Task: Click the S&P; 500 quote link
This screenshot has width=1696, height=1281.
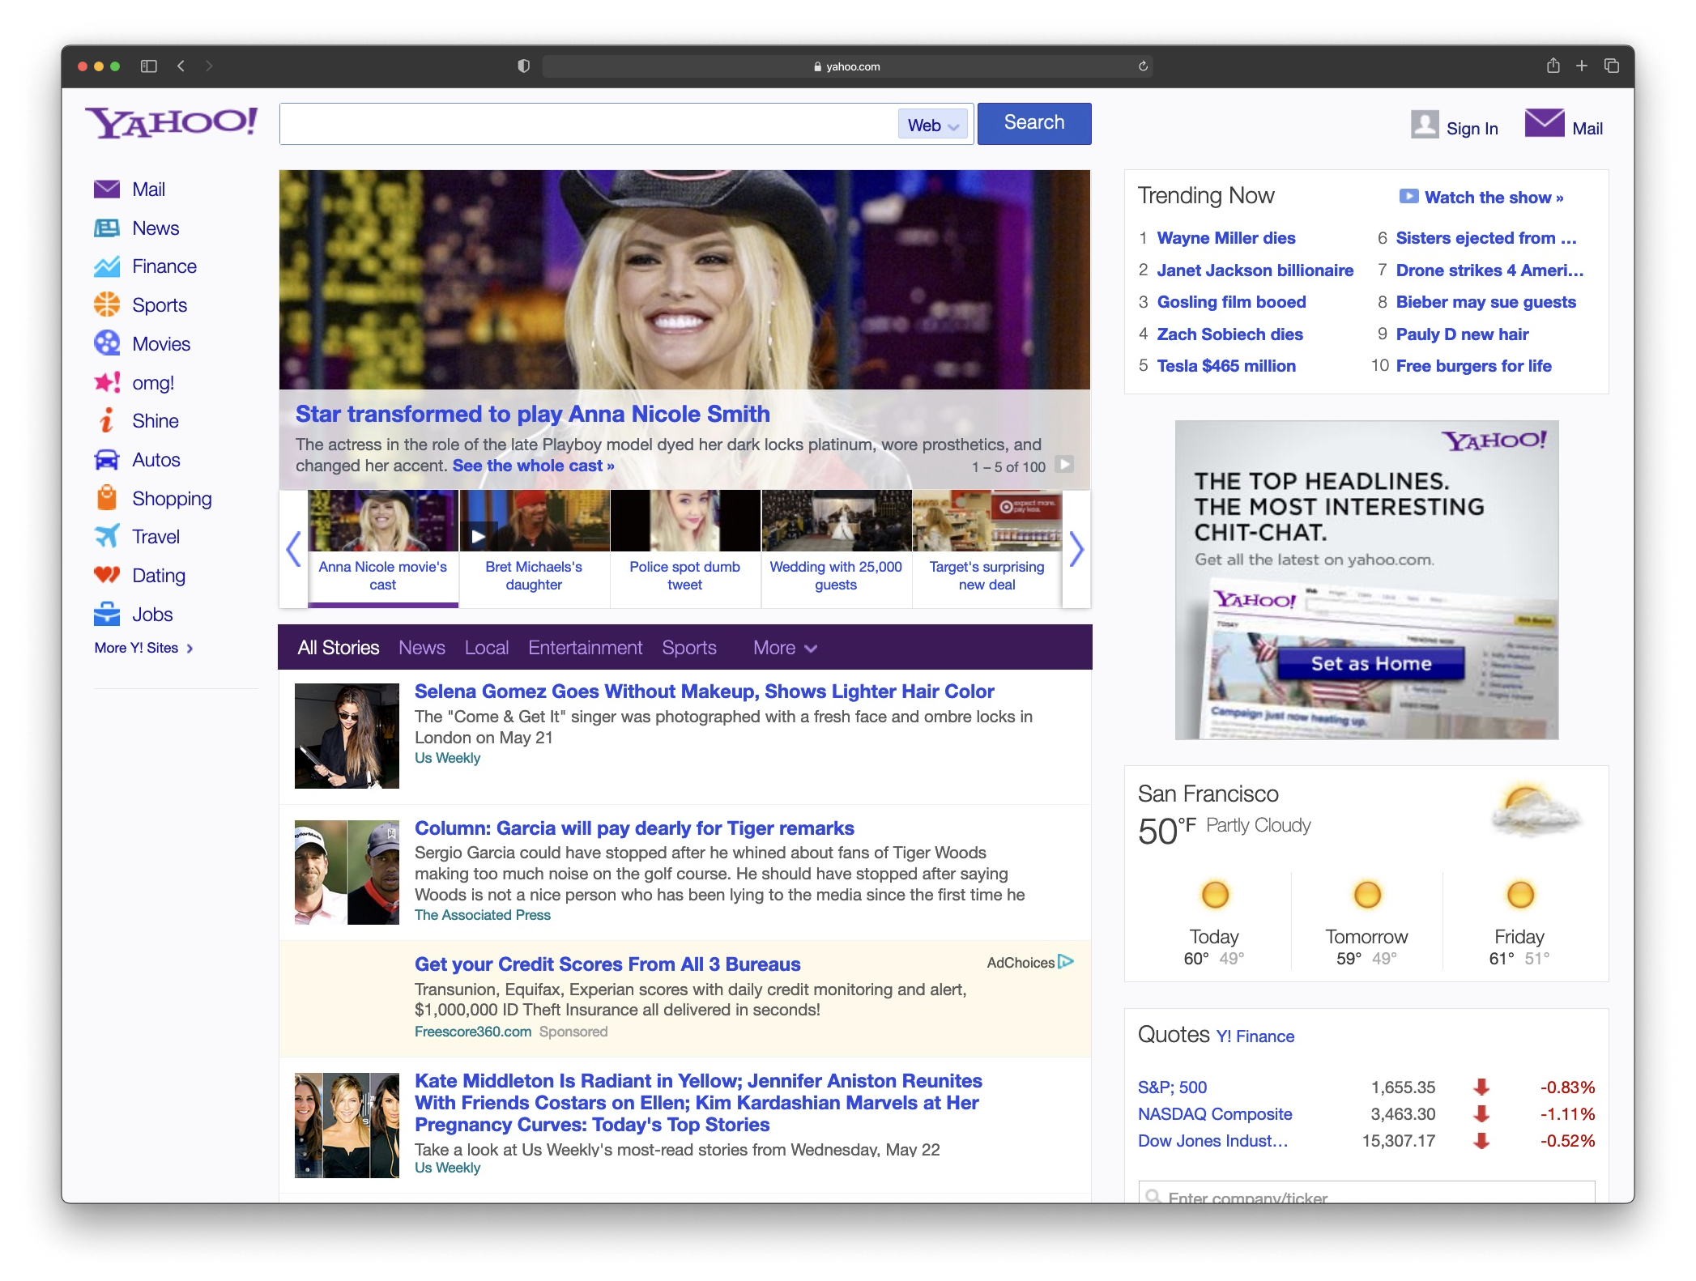Action: [x=1172, y=1087]
